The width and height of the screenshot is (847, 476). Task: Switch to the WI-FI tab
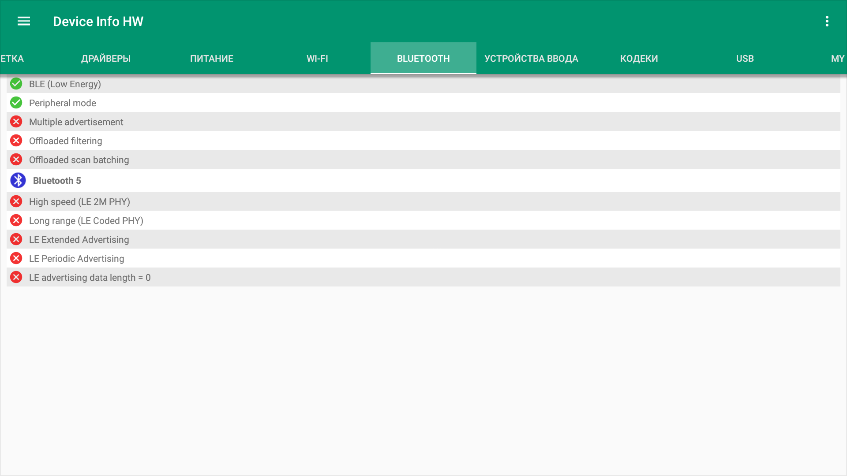click(x=317, y=59)
